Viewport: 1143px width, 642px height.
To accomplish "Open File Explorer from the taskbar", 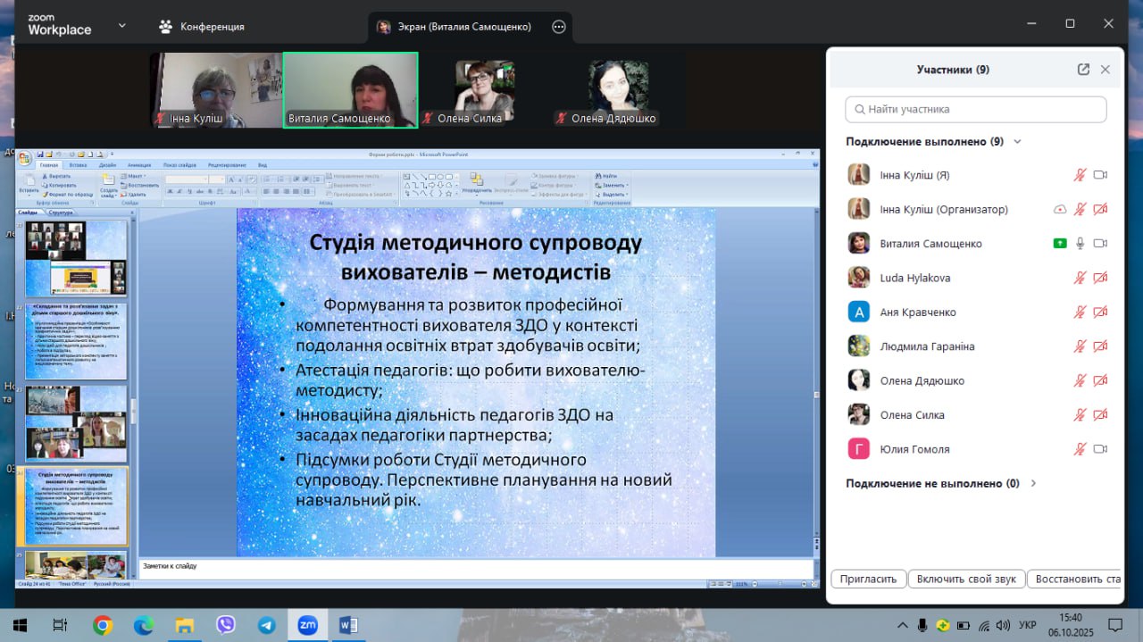I will [185, 625].
